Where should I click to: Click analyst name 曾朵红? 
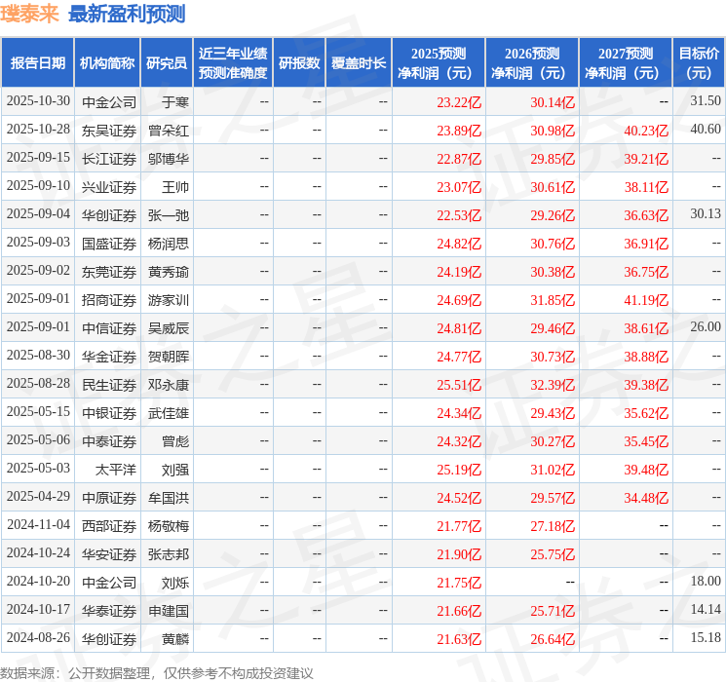(168, 130)
